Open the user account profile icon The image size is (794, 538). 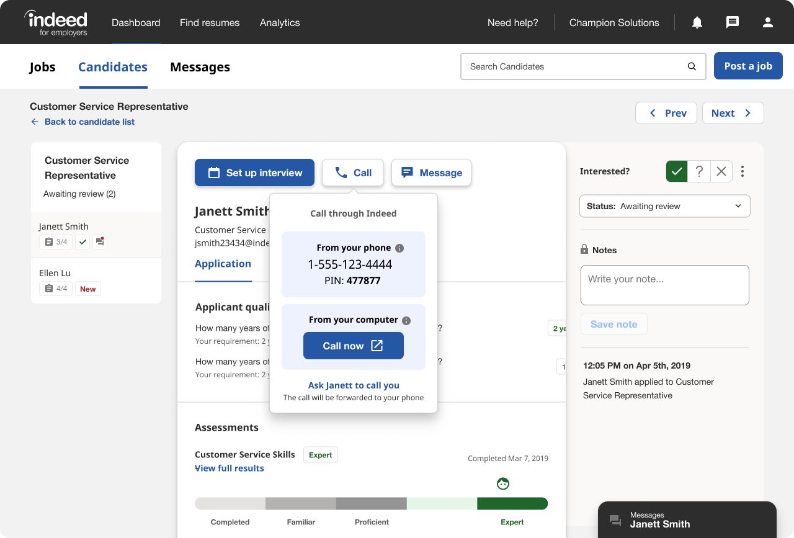[x=768, y=22]
